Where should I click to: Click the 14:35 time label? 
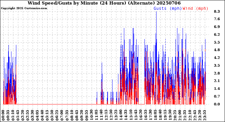point(126,115)
